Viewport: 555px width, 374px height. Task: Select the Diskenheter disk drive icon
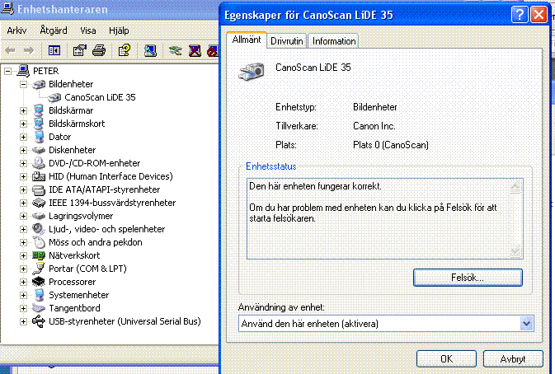pyautogui.click(x=39, y=150)
